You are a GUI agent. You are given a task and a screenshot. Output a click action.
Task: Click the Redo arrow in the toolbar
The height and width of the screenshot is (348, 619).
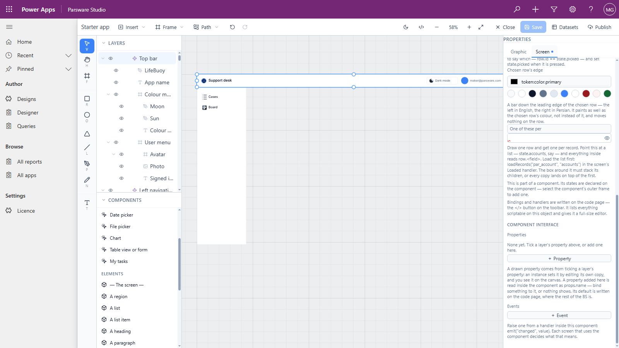245,27
